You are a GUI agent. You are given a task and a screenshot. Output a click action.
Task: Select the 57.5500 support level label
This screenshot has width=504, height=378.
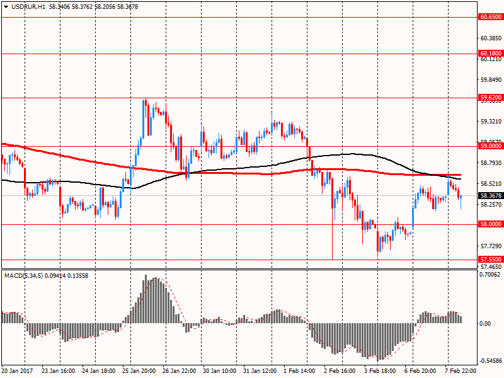(x=491, y=259)
